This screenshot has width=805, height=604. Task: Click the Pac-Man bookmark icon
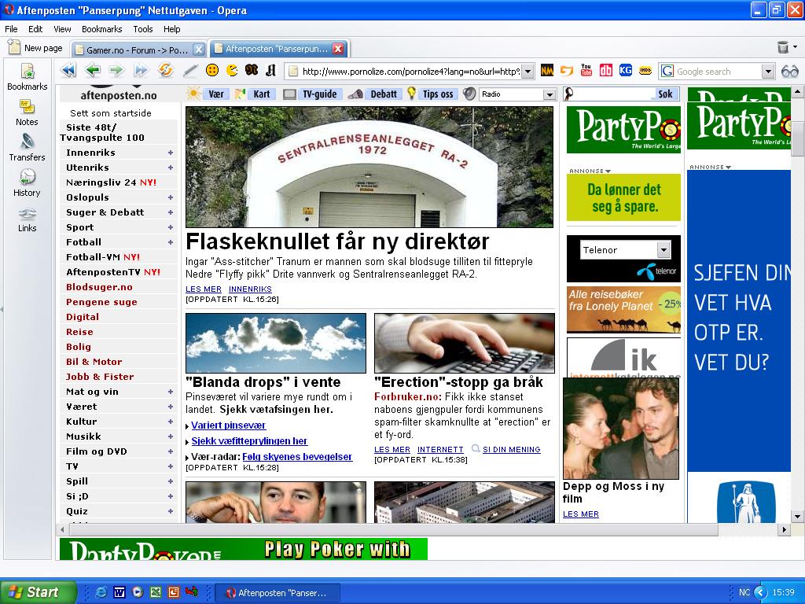tap(232, 70)
